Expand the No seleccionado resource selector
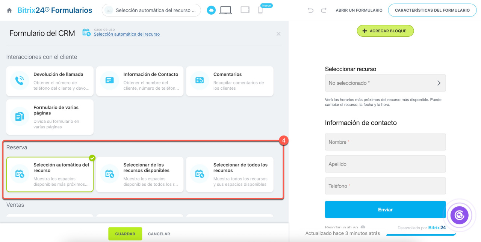Viewport: 481px width, 242px height. click(385, 83)
